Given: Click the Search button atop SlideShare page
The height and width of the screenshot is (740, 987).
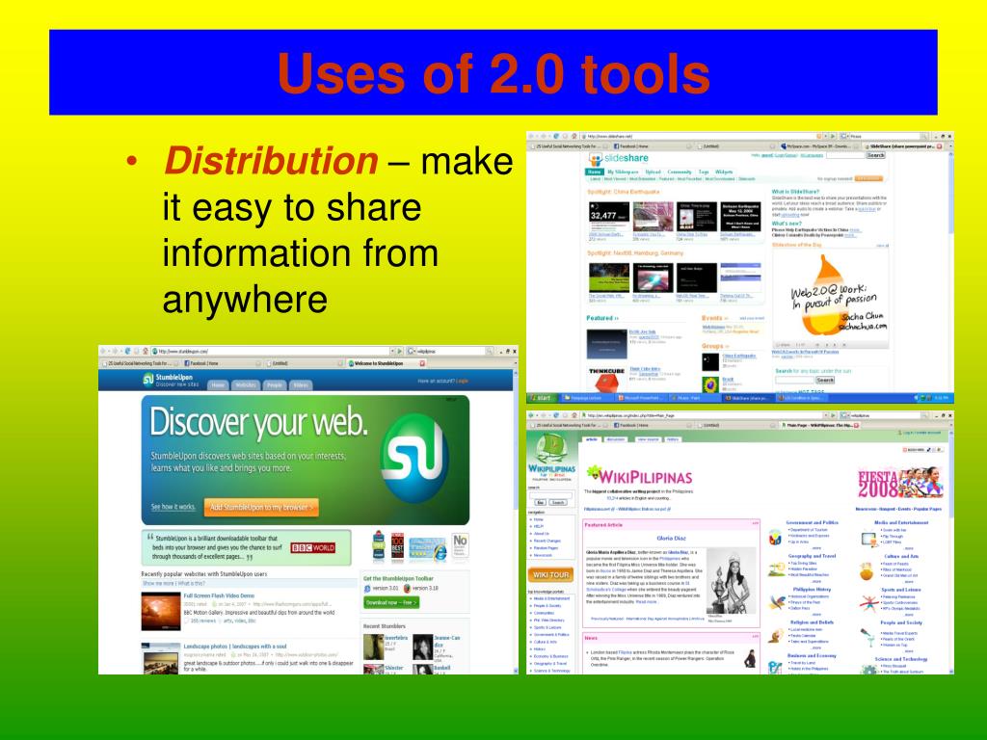Looking at the screenshot, I should tap(876, 155).
